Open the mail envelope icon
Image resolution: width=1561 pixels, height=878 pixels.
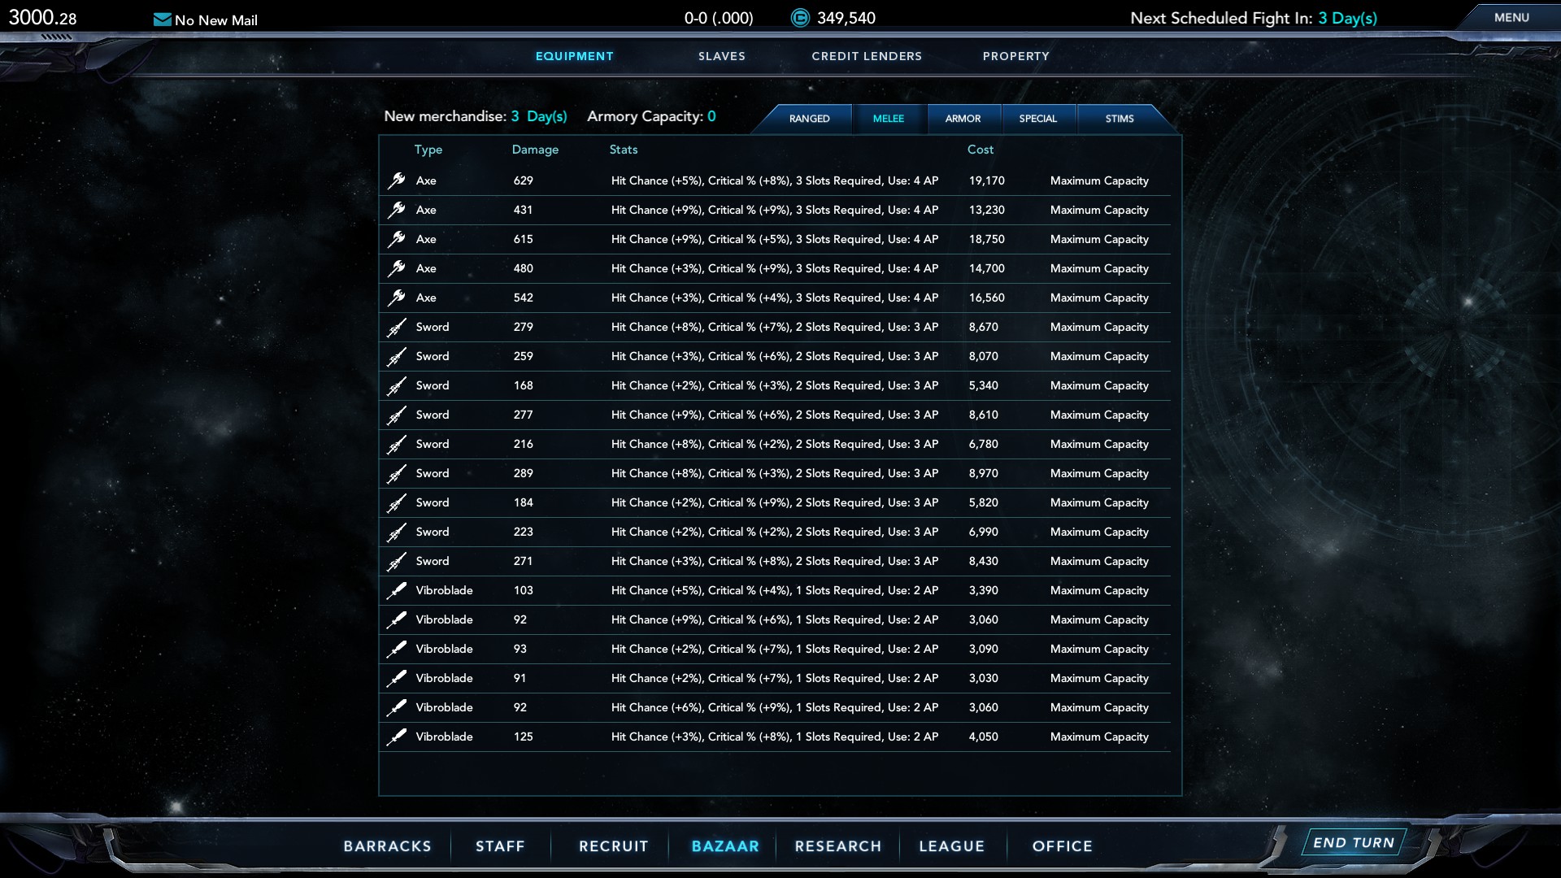click(x=162, y=20)
